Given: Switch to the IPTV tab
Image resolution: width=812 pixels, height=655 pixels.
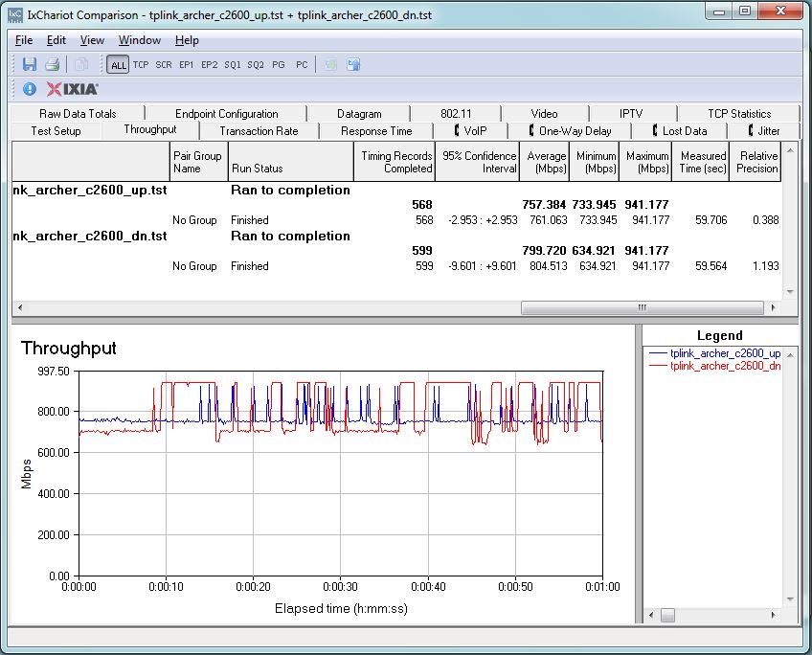Looking at the screenshot, I should (x=631, y=113).
